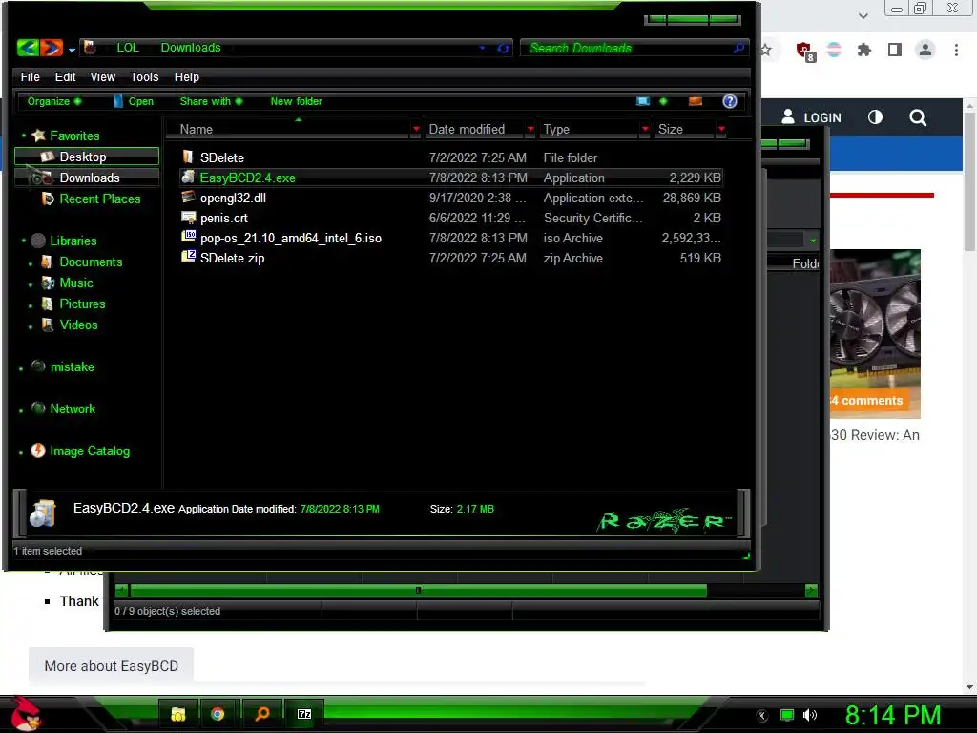Select the opengl32.dll file icon
The width and height of the screenshot is (977, 733).
coord(188,197)
